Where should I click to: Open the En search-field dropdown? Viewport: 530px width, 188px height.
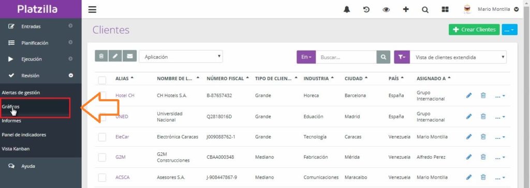coord(306,57)
